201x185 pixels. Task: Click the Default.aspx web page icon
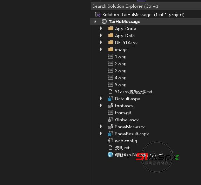click(110, 98)
